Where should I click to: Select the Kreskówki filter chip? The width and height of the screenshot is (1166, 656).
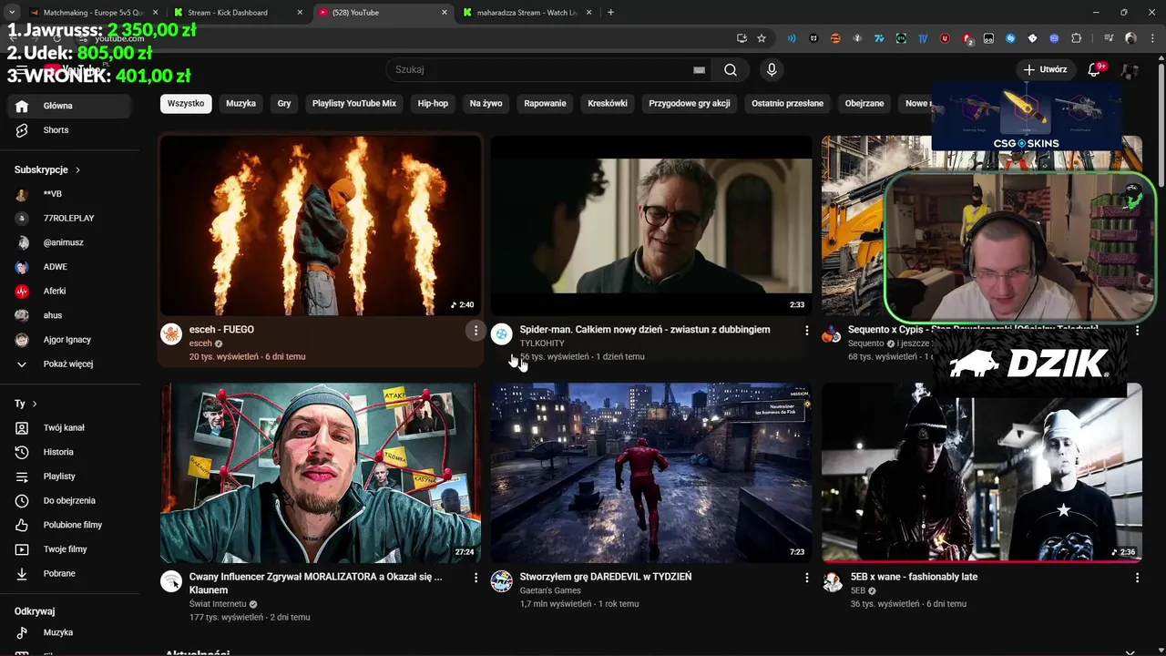tap(608, 104)
